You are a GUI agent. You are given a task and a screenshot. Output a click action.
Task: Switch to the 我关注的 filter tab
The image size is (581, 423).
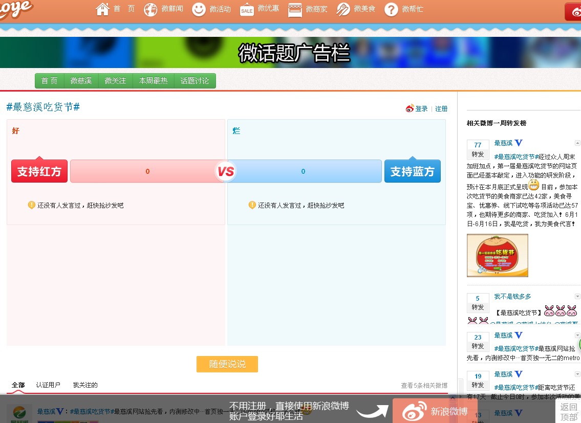(x=85, y=385)
